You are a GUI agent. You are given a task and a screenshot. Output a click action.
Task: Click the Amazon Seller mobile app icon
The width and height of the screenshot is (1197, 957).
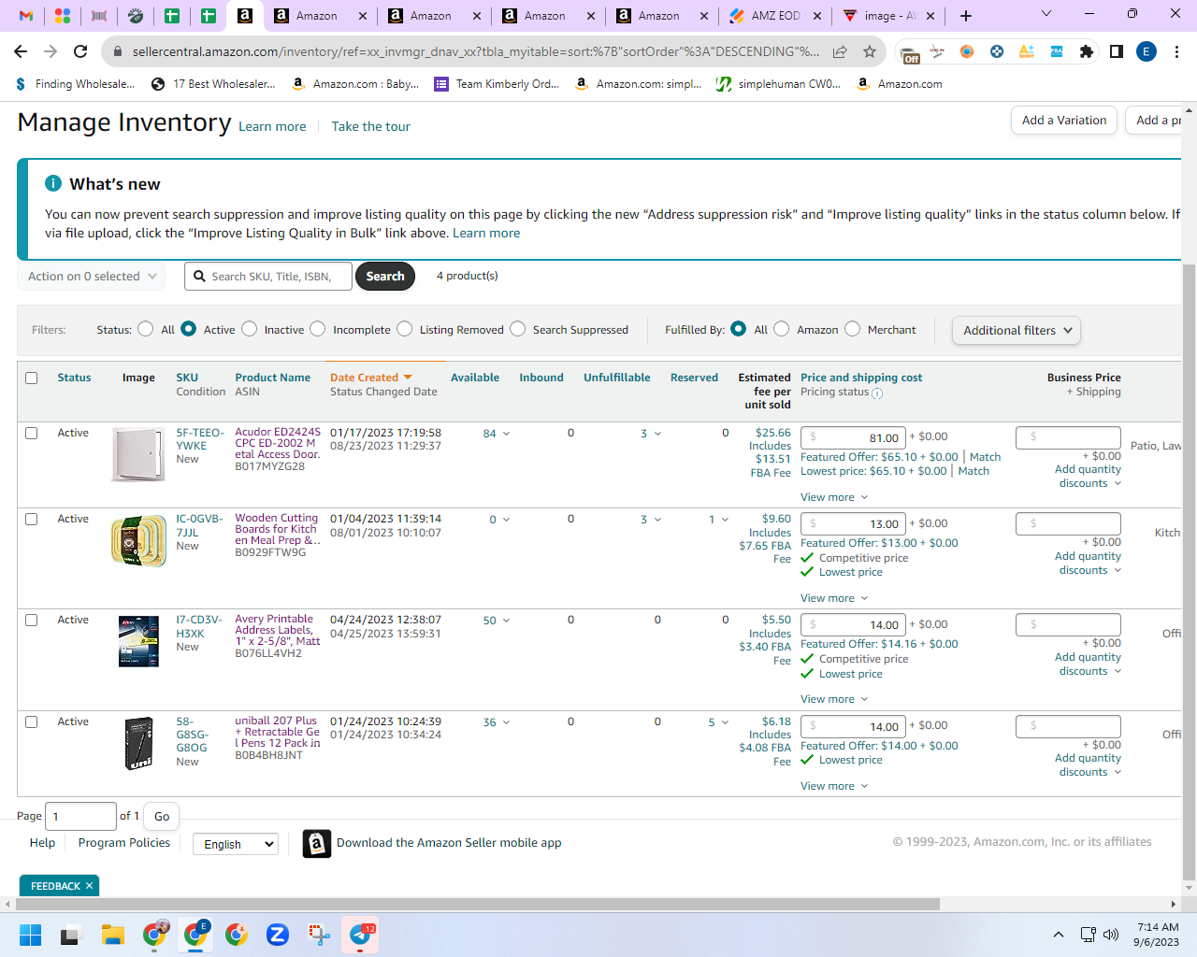tap(317, 844)
